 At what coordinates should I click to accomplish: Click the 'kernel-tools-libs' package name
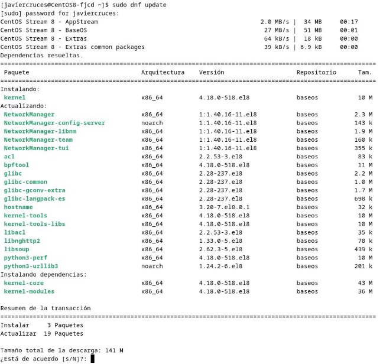pos(34,224)
